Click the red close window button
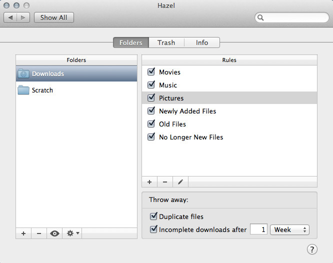The height and width of the screenshot is (263, 333). 6,5
